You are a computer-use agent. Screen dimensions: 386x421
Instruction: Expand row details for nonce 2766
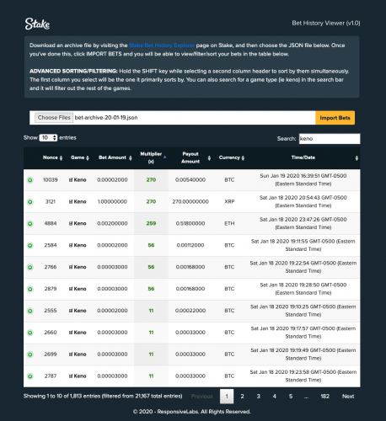(x=30, y=267)
